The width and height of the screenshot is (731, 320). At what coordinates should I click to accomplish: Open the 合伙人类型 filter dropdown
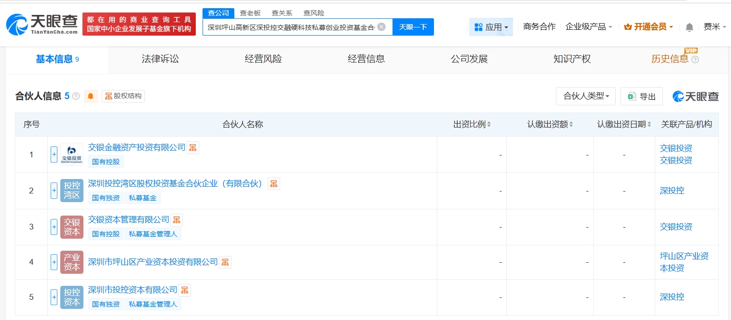586,96
